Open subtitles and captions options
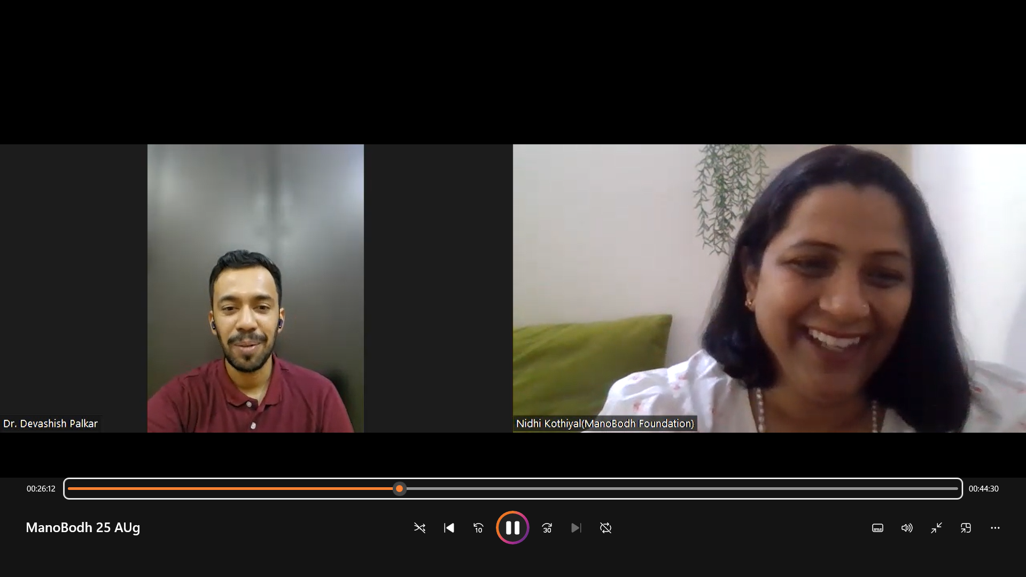Viewport: 1026px width, 577px height. click(877, 528)
